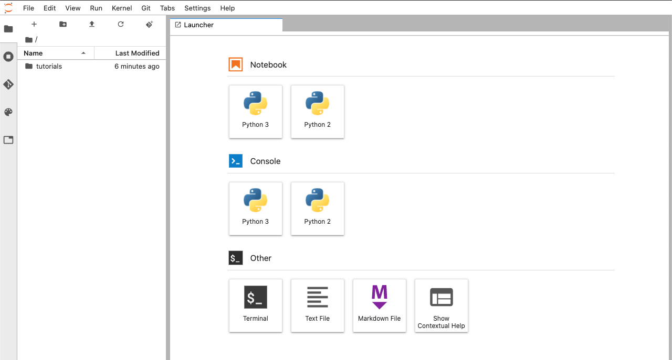Launch a Python 3 notebook
The height and width of the screenshot is (360, 672).
point(256,112)
